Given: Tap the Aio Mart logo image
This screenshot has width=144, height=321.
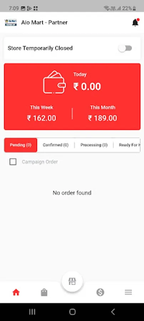Looking at the screenshot, I should (x=11, y=22).
